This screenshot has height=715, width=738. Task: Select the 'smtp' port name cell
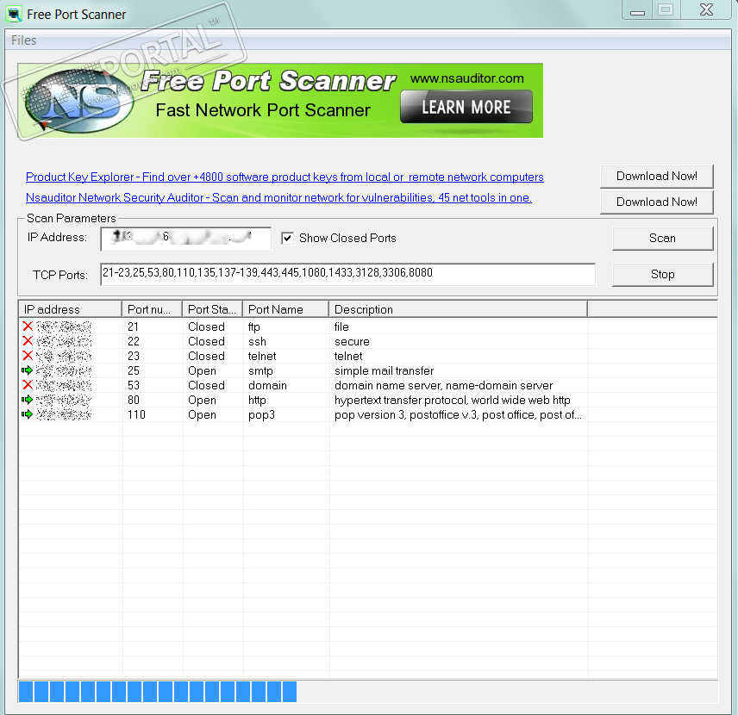pyautogui.click(x=260, y=371)
